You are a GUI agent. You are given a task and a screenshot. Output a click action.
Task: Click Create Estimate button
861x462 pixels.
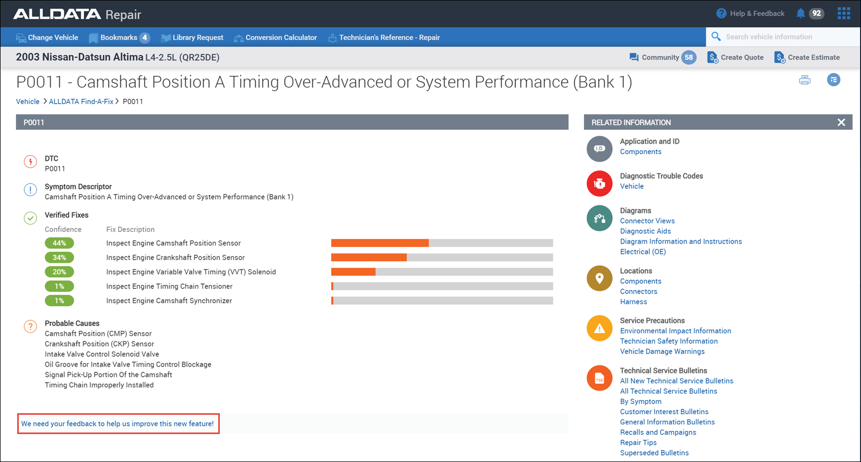(x=807, y=57)
